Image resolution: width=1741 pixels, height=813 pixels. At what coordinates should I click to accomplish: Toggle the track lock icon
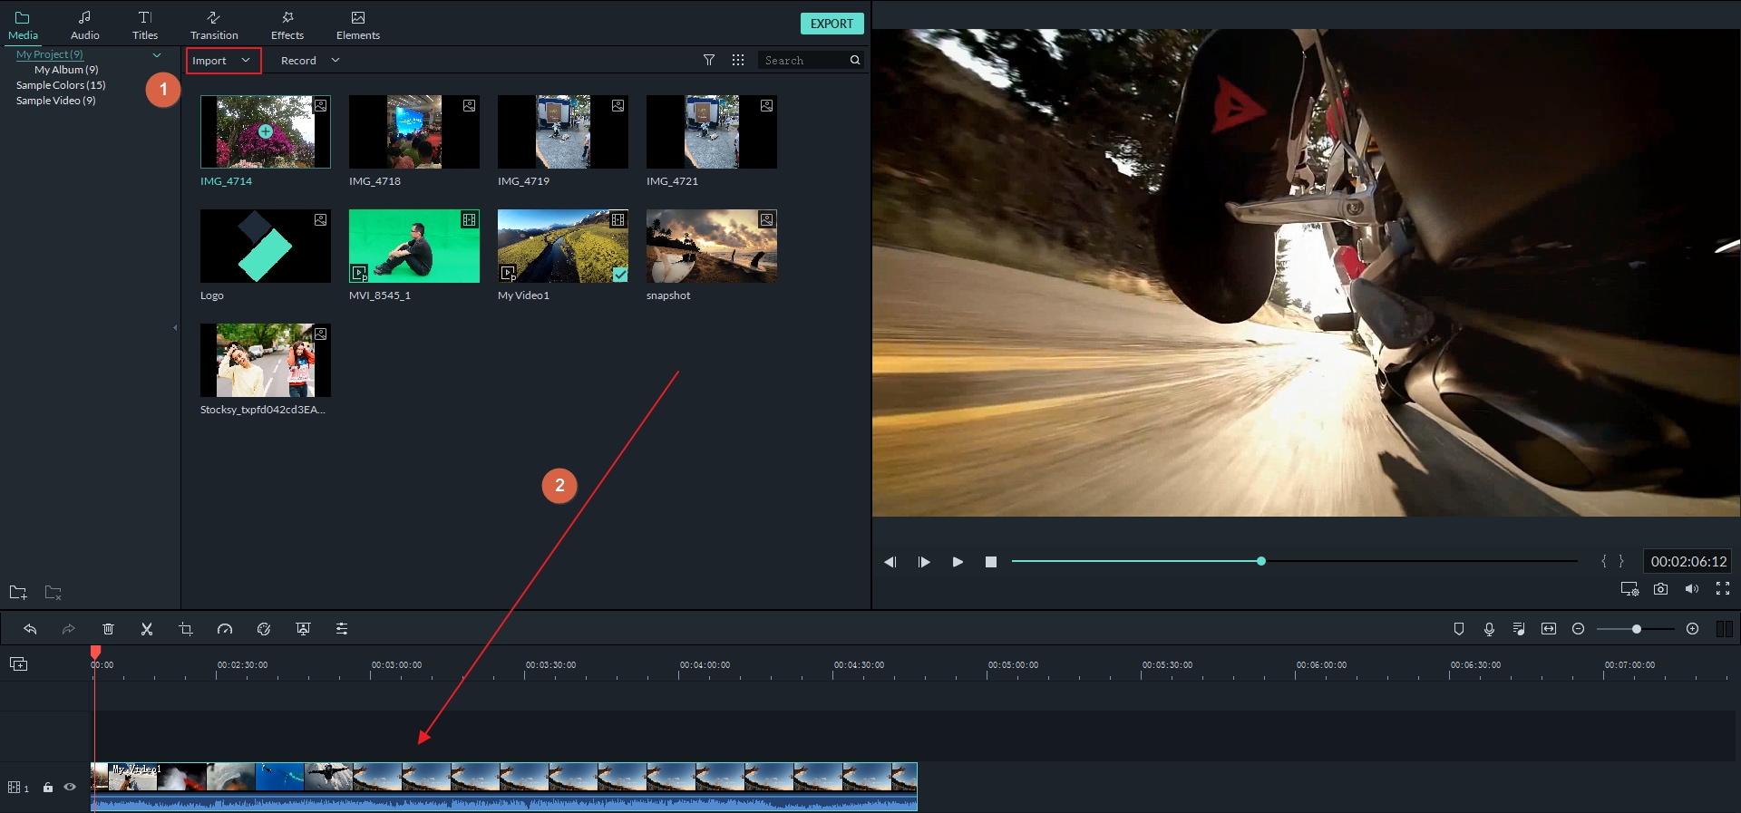tap(48, 788)
